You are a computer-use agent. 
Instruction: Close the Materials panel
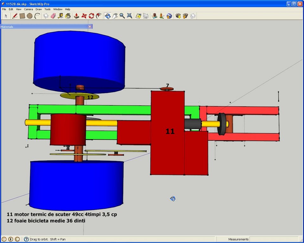90,27
